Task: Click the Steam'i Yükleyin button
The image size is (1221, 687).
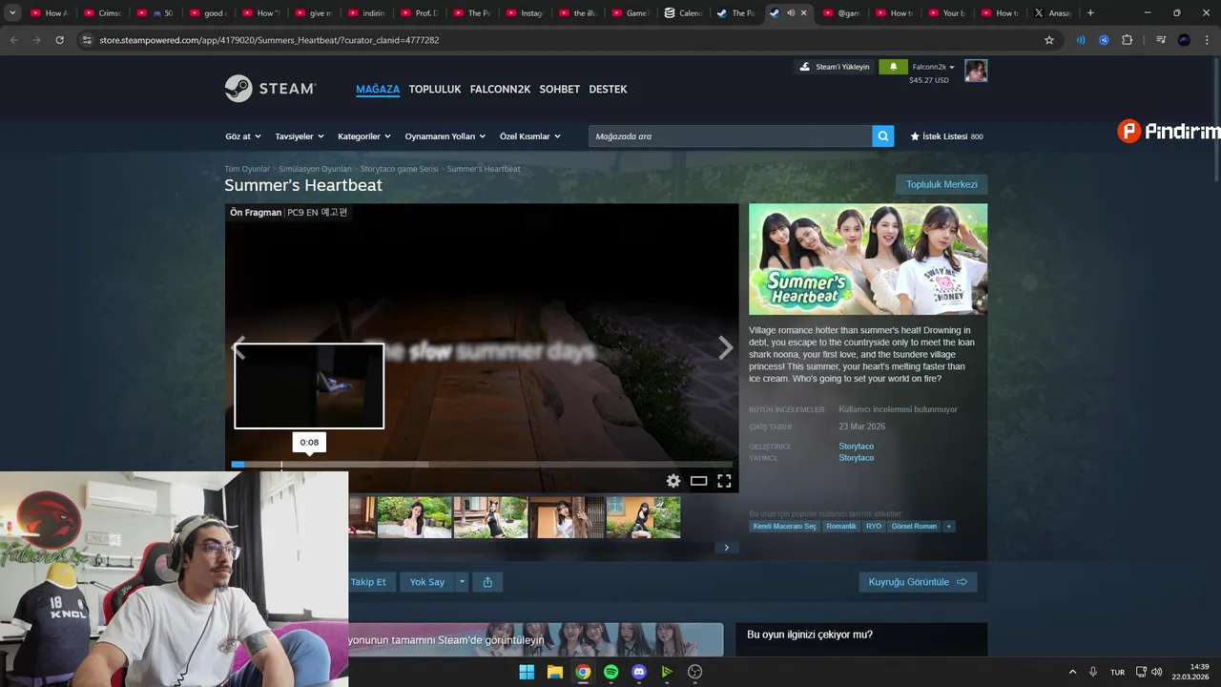Action: 835,67
